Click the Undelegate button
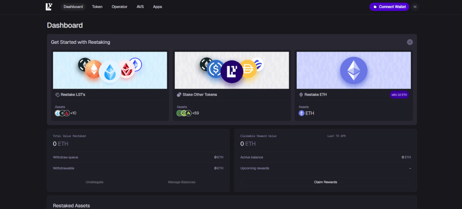Viewport: 462px width, 209px height. coord(94,182)
